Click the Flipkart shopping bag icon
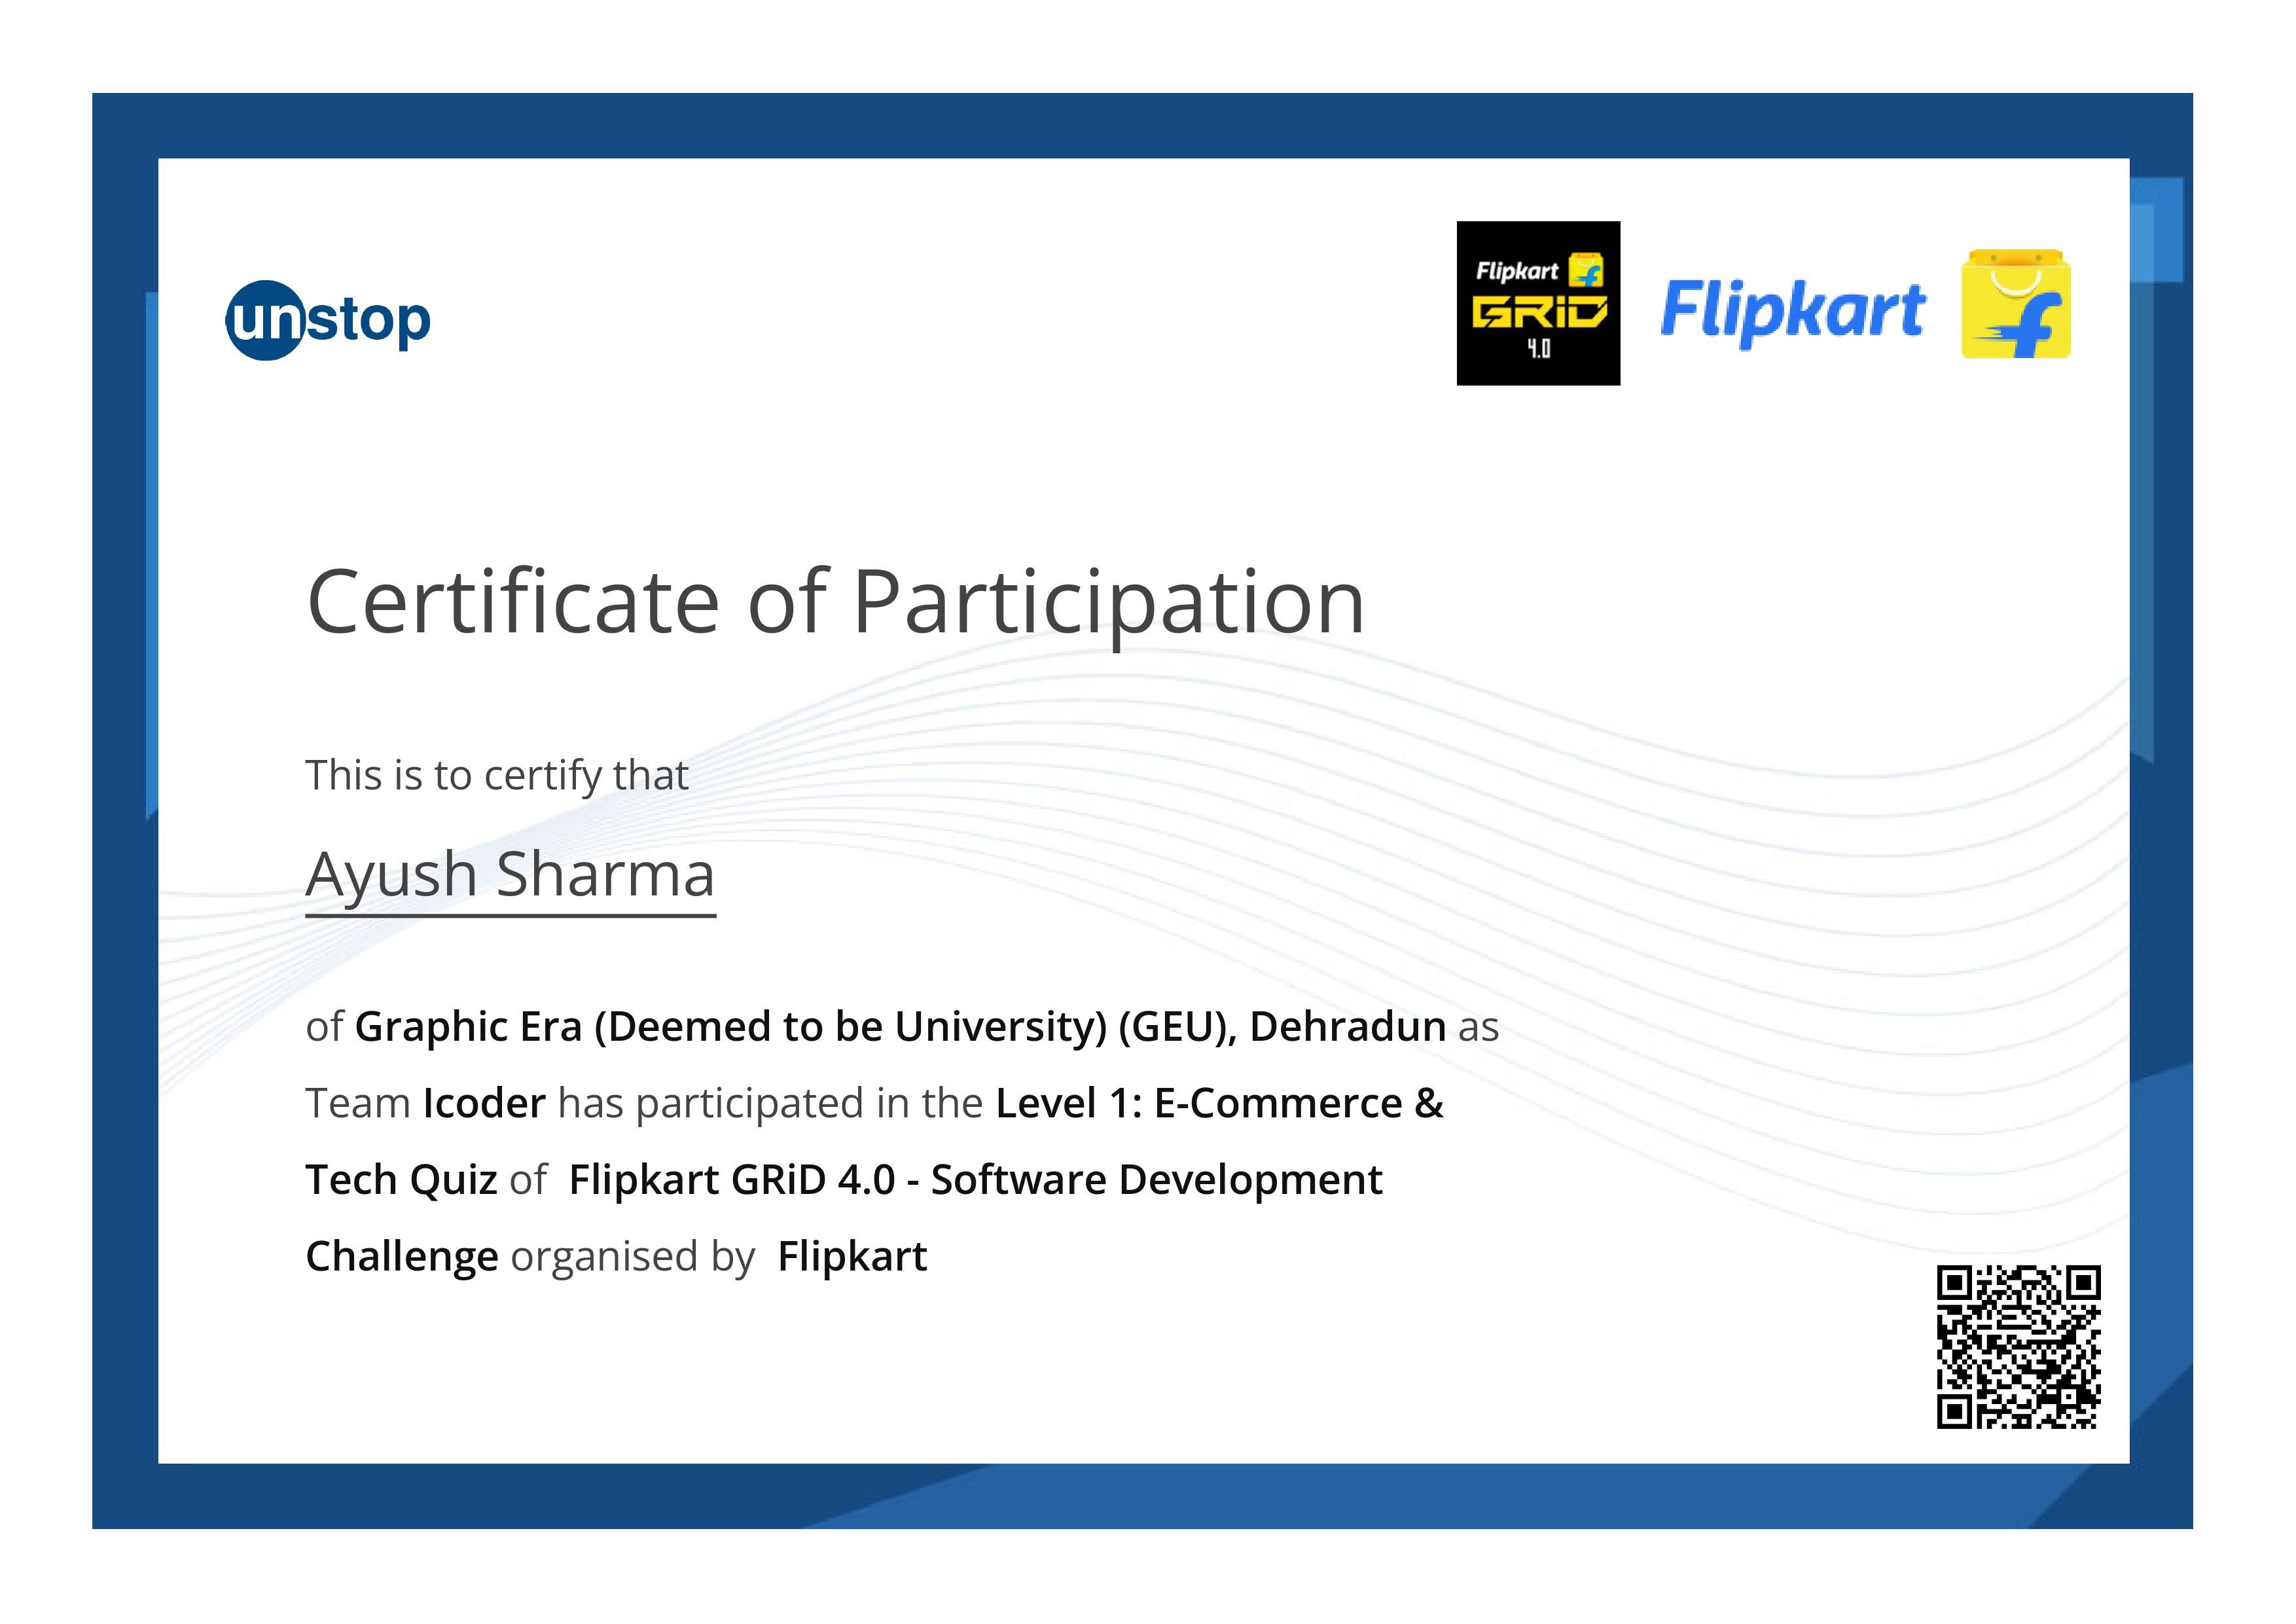The image size is (2296, 1624). click(x=2016, y=304)
